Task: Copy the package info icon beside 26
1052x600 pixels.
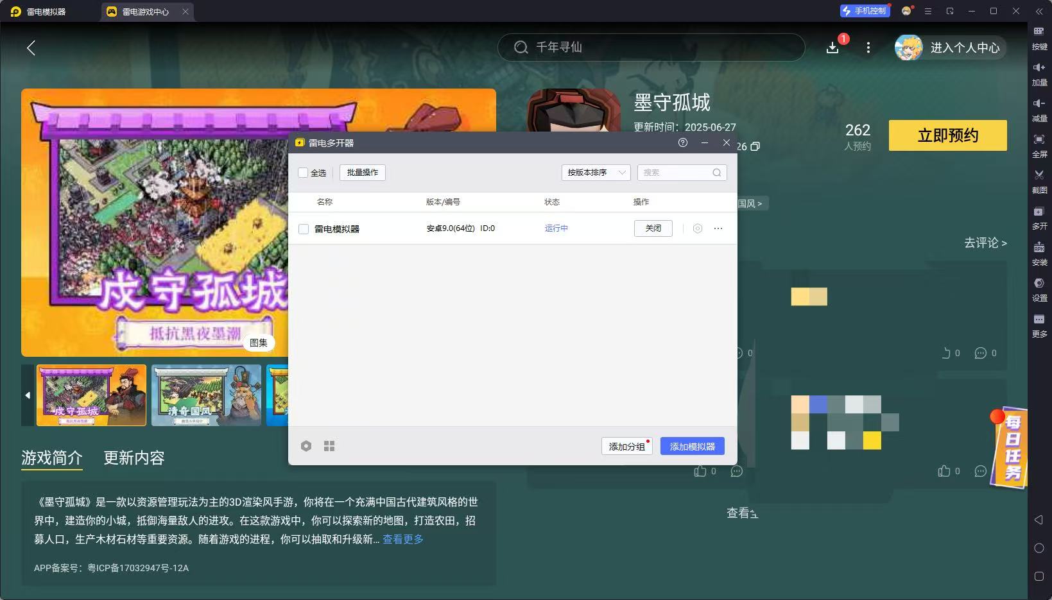Action: tap(755, 146)
